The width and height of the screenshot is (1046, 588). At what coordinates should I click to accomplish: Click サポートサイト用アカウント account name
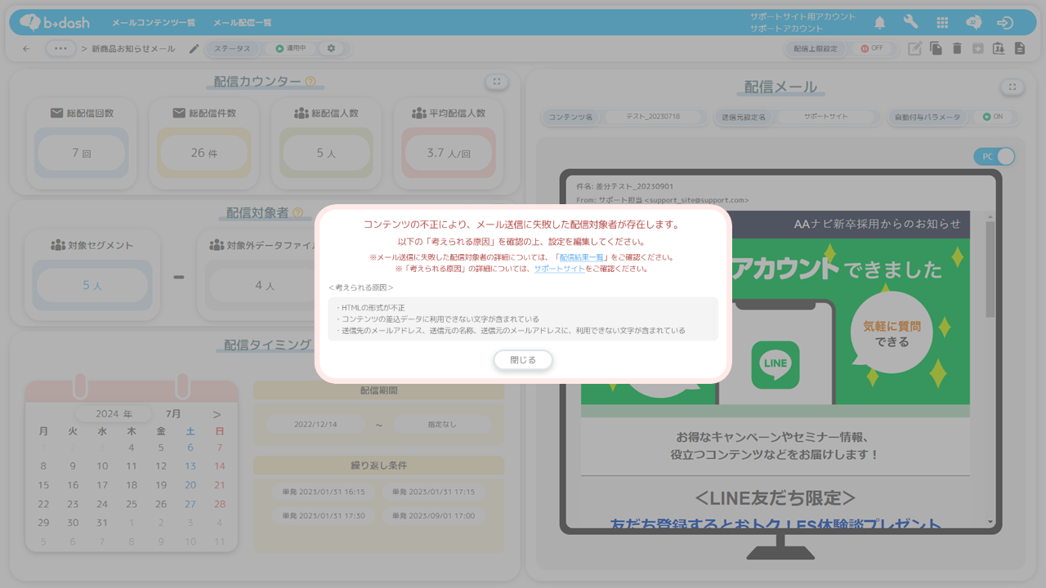tap(802, 16)
